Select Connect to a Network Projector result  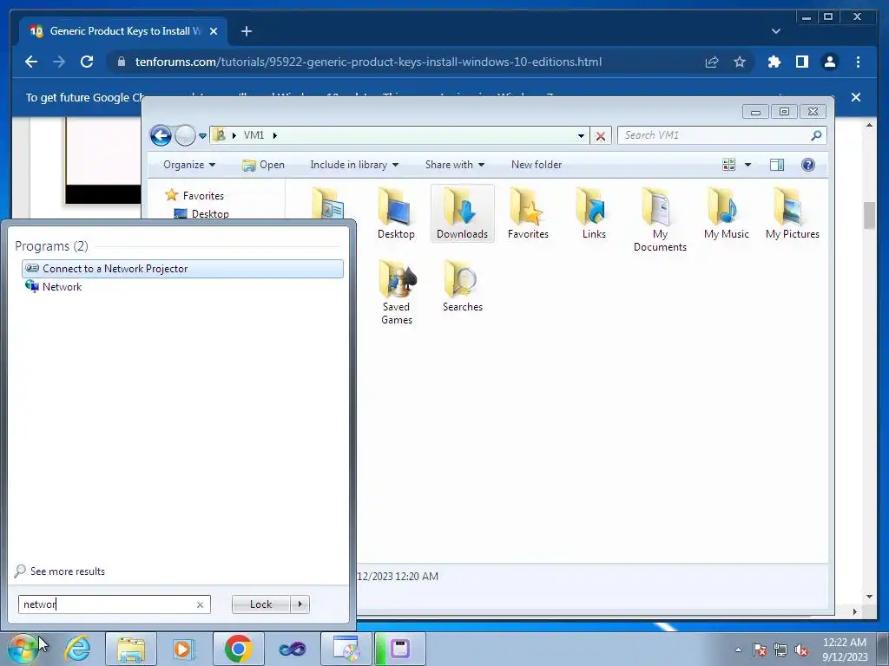click(x=182, y=269)
